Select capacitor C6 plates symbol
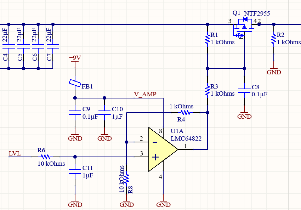 click(38, 46)
